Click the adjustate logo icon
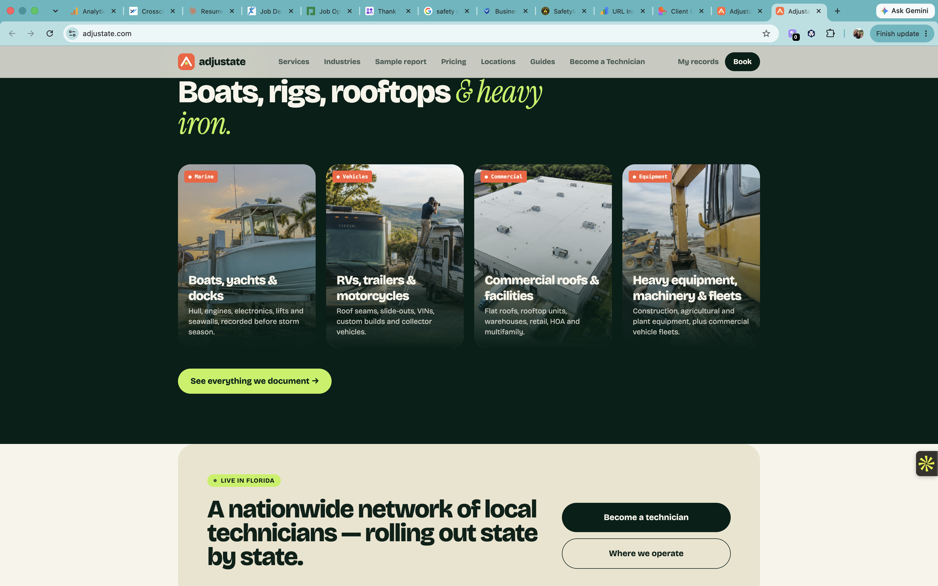Viewport: 938px width, 586px height. click(186, 62)
